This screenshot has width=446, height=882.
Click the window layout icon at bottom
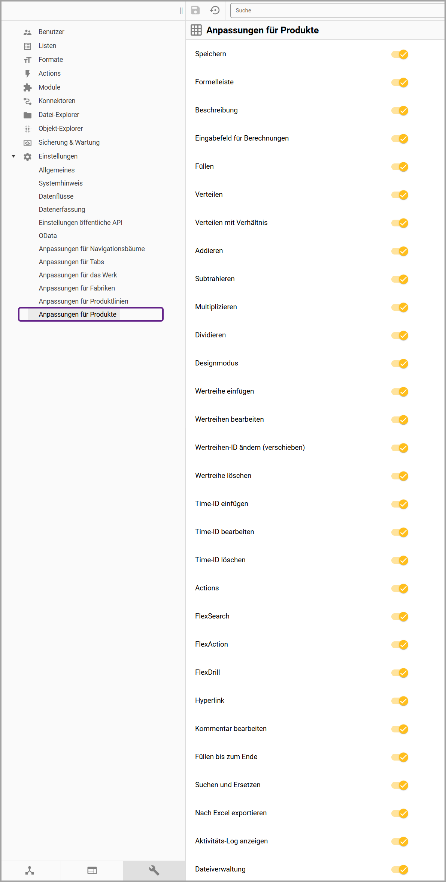tap(92, 870)
